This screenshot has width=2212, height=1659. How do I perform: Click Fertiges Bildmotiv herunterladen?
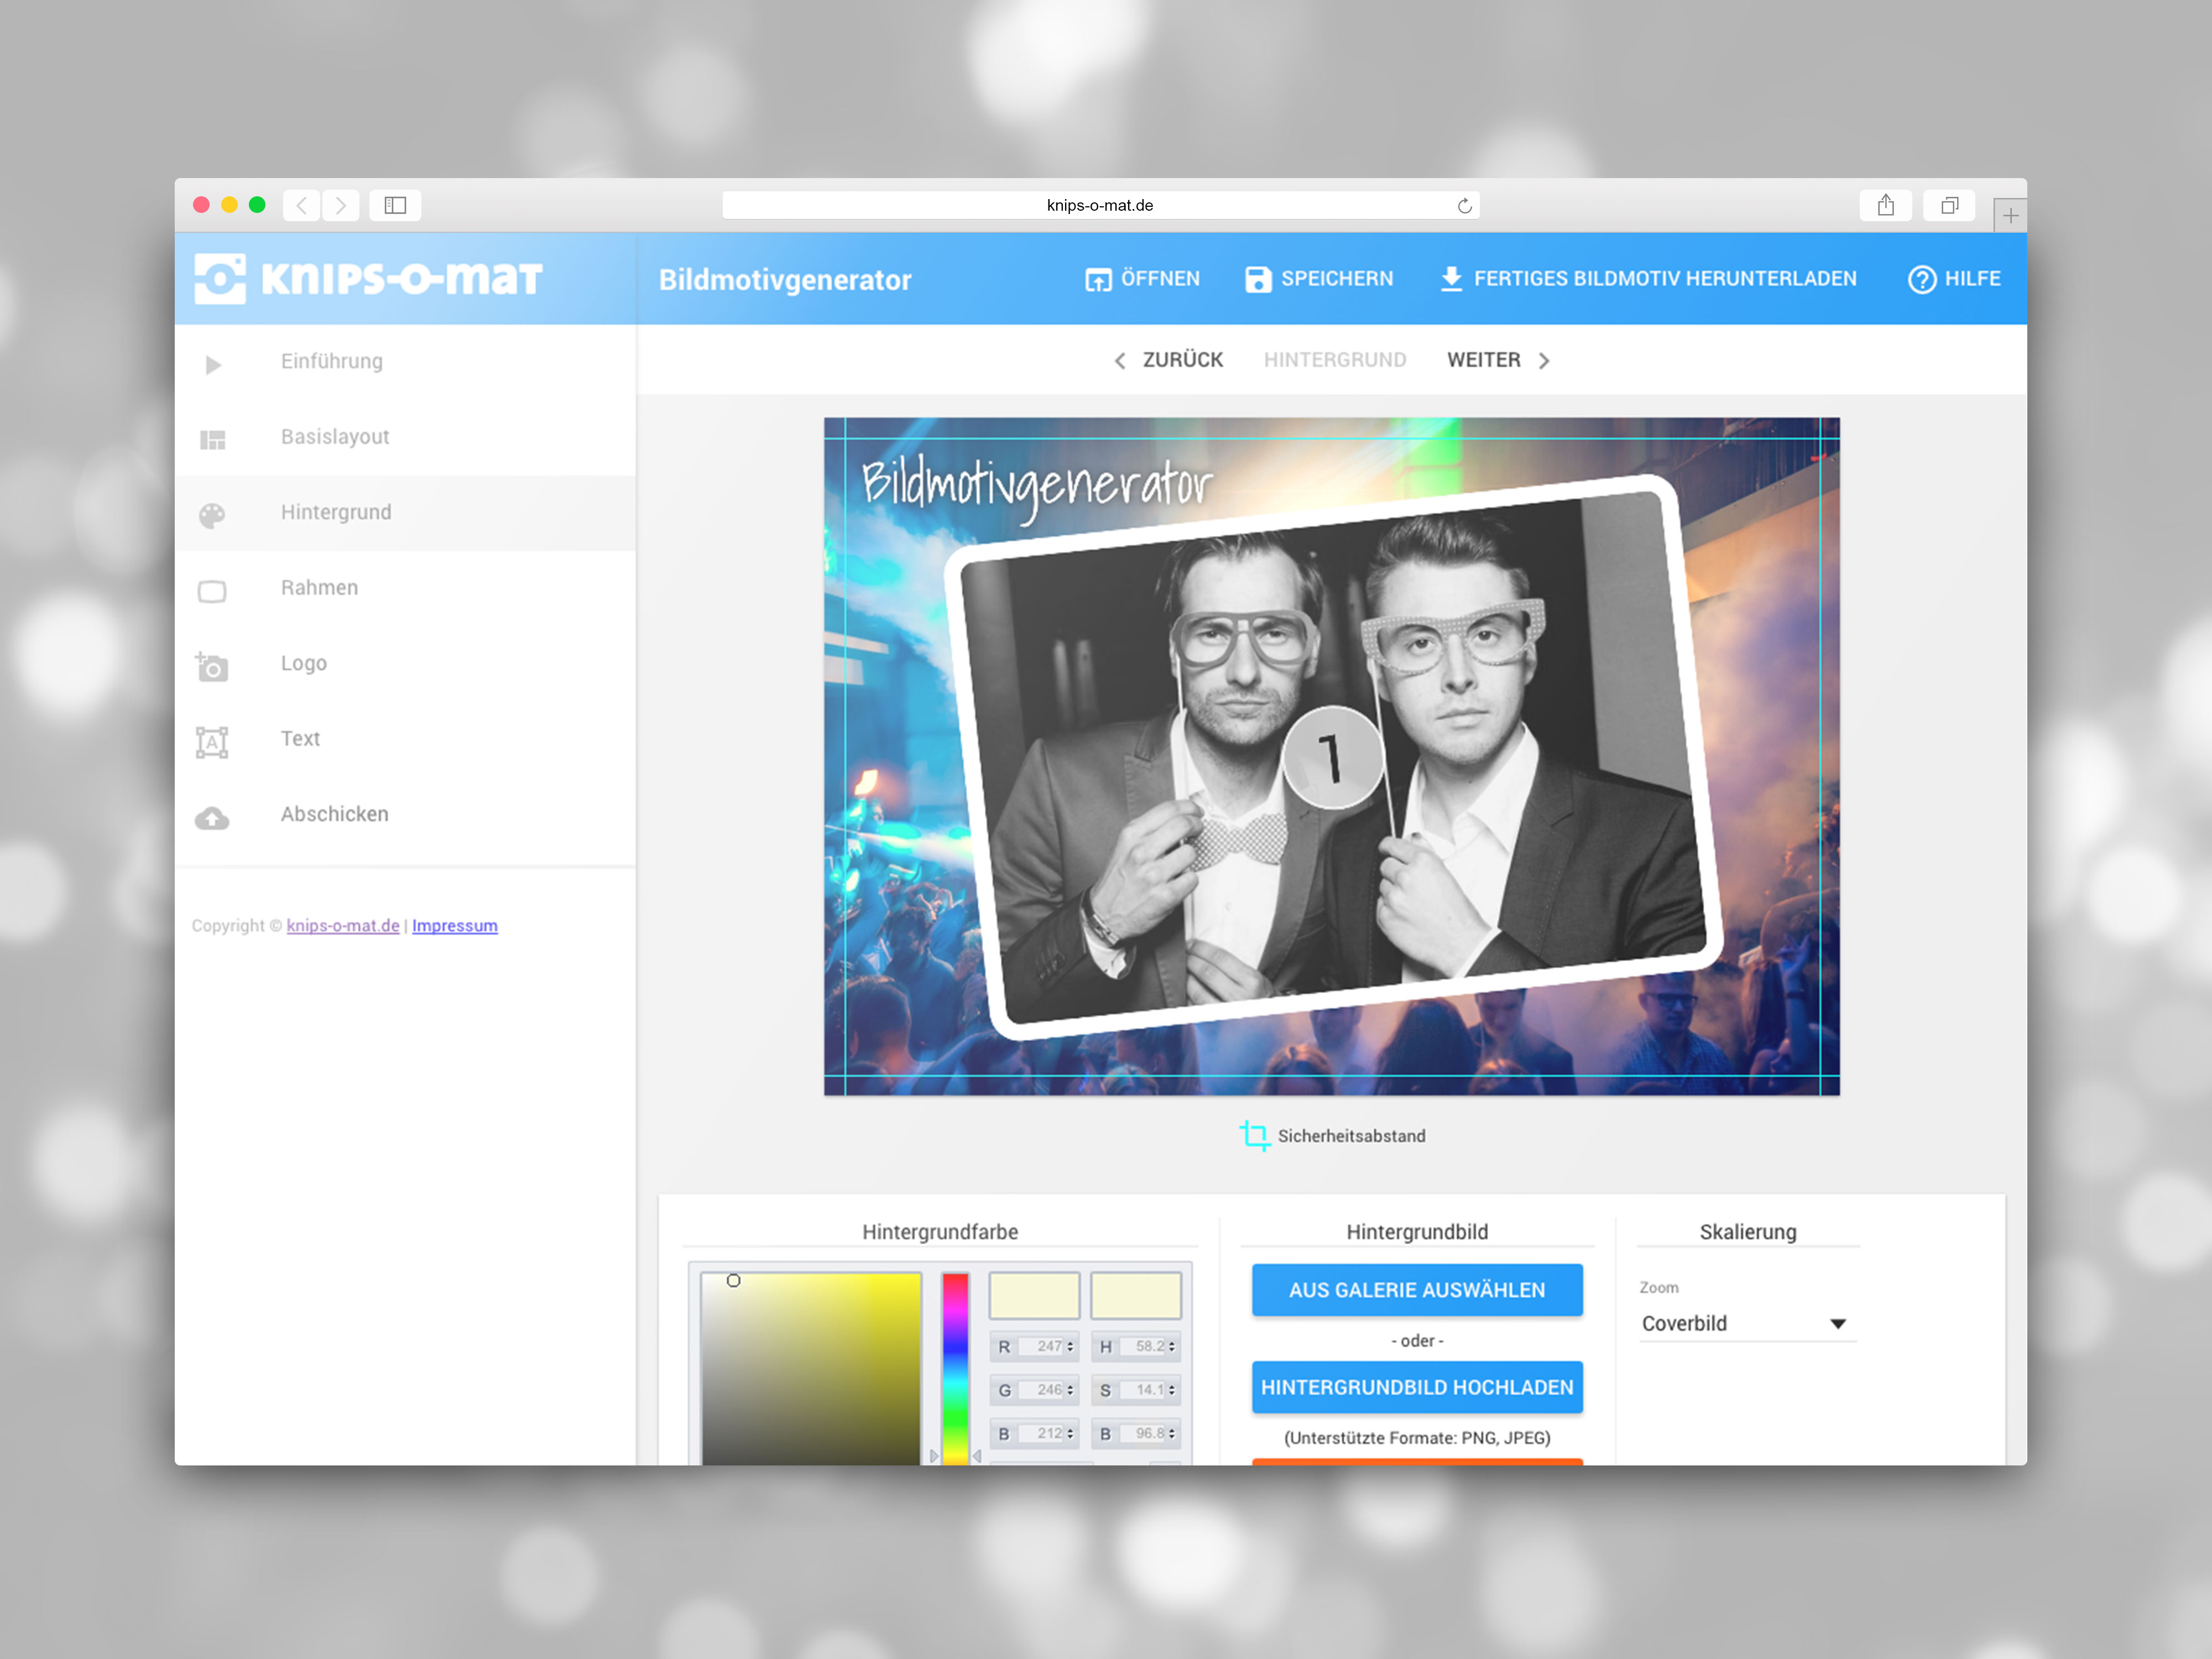pos(1665,279)
